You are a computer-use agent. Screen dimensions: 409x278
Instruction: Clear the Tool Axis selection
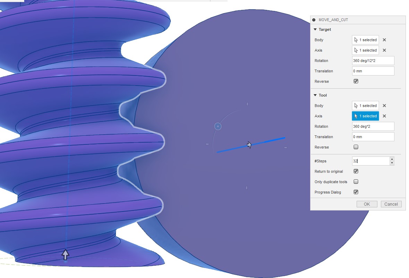point(384,116)
